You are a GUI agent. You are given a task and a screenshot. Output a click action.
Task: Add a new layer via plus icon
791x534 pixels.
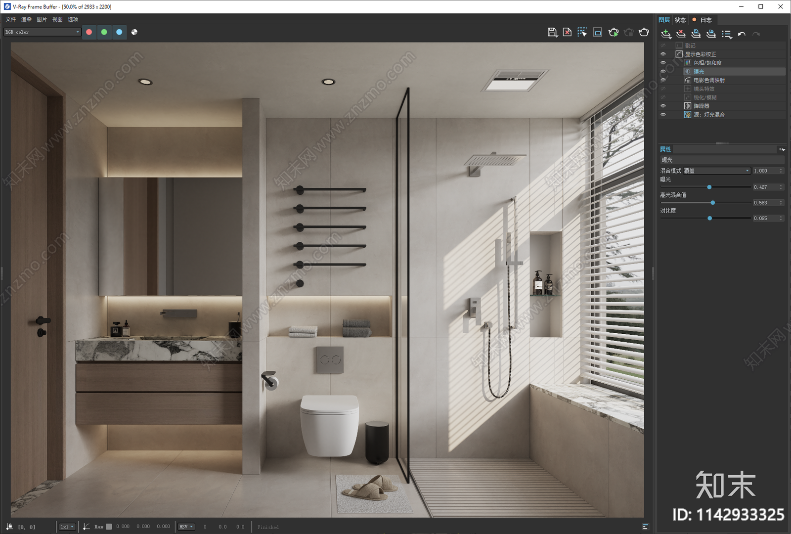[x=666, y=34]
